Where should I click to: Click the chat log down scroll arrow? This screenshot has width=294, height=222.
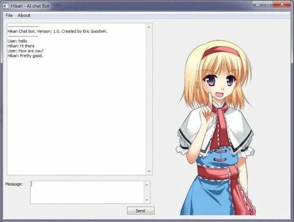tap(149, 172)
